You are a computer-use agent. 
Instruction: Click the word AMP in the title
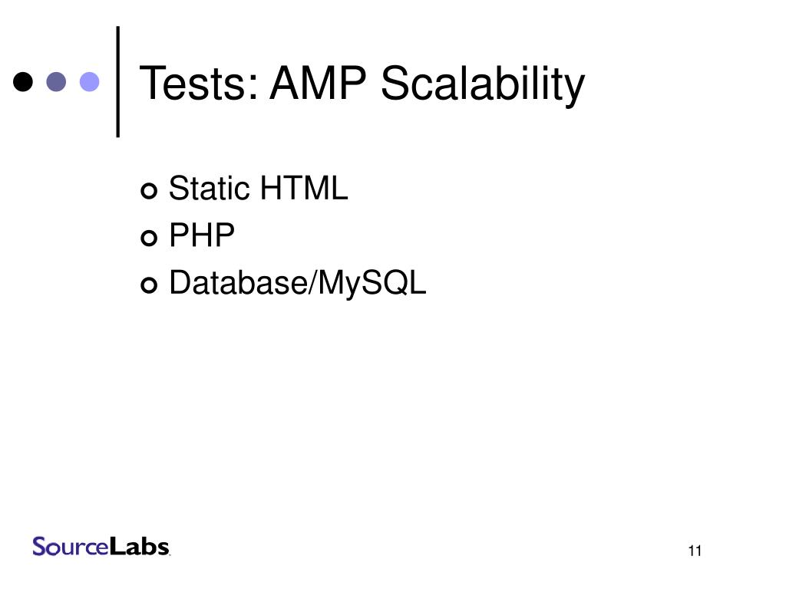(318, 83)
